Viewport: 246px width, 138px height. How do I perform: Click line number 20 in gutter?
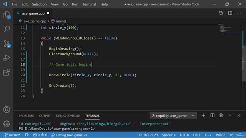[23, 75]
